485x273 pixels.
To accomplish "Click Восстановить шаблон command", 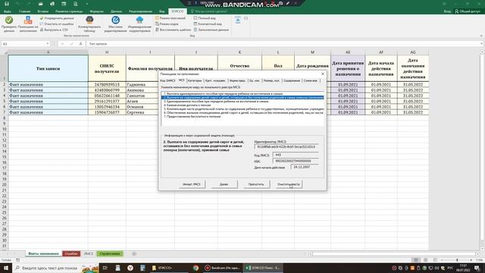I will pos(173,30).
